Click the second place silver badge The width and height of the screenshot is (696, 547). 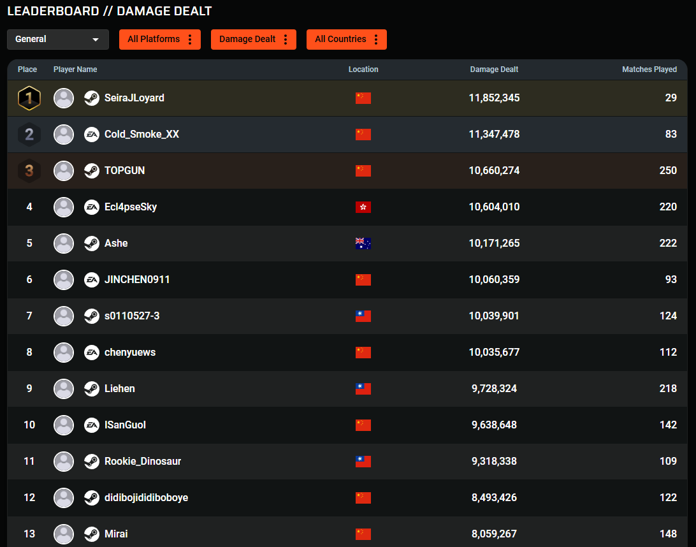[29, 135]
